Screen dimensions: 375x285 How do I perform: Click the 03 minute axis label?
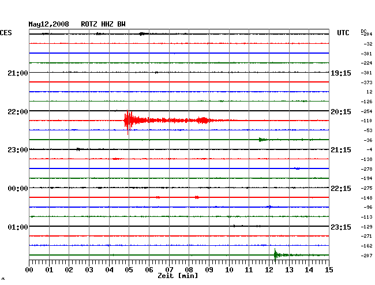coord(89,269)
